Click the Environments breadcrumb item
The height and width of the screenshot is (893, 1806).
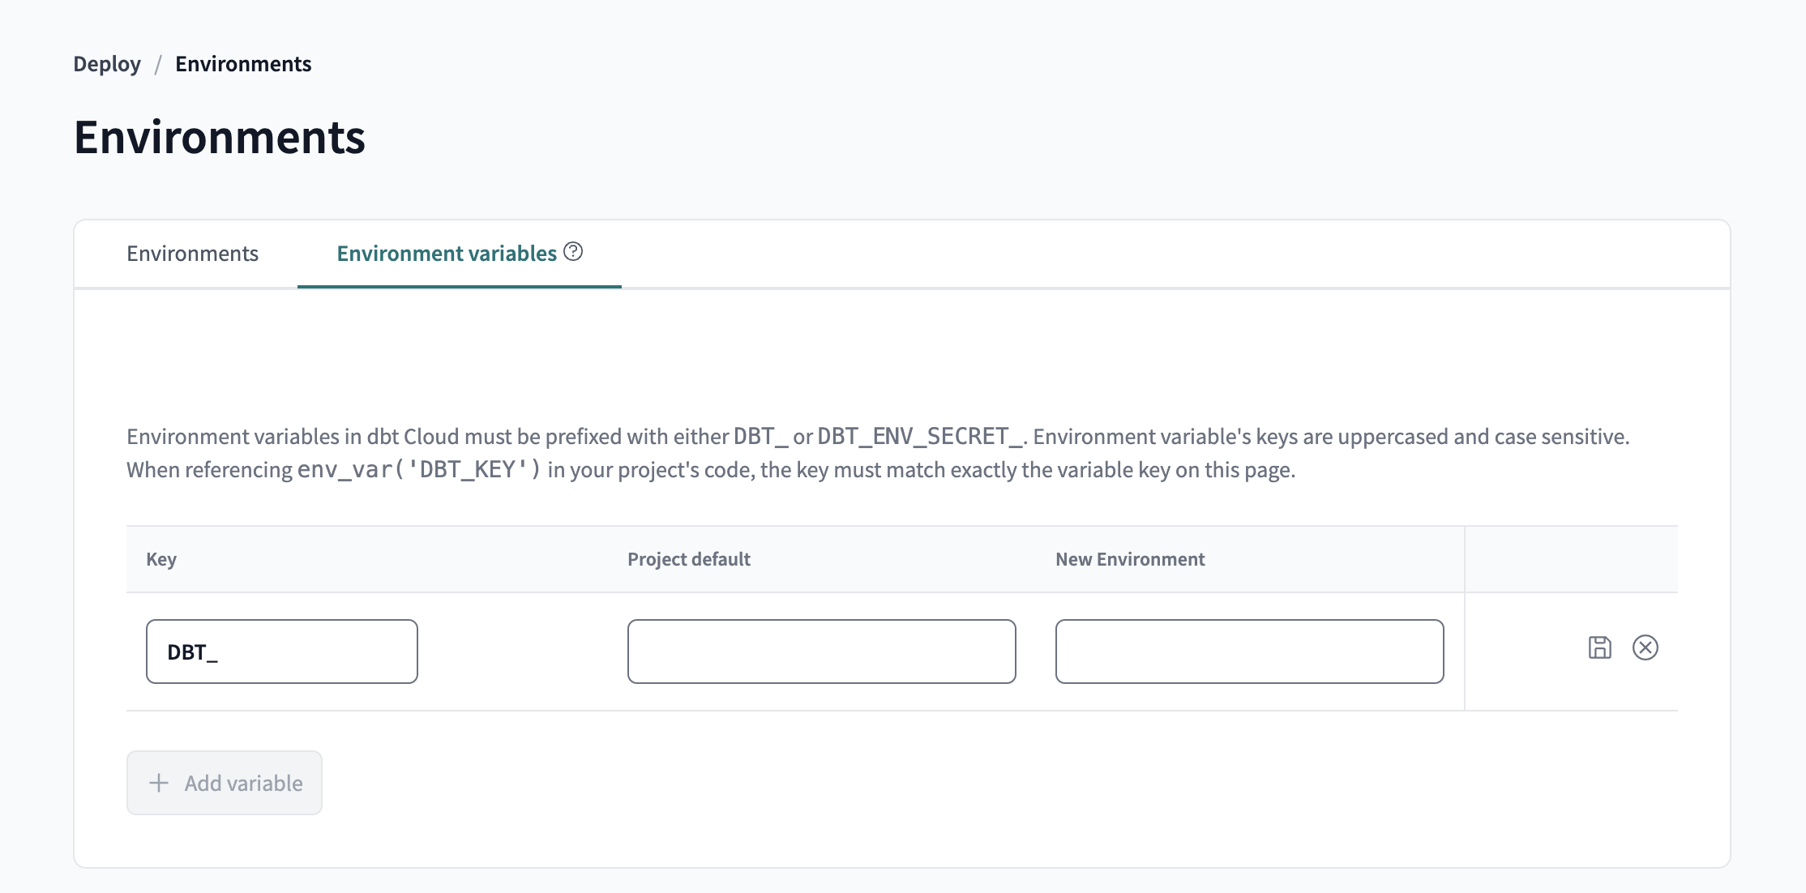point(243,64)
